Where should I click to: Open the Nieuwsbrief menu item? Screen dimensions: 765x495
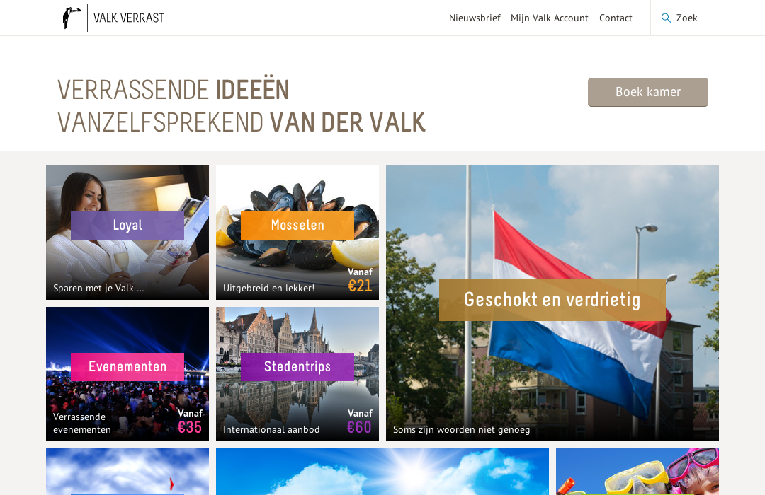[474, 18]
